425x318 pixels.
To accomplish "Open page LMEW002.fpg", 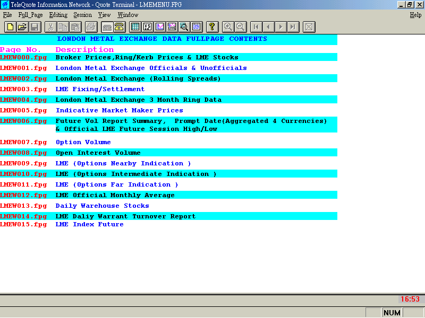I will [23, 78].
